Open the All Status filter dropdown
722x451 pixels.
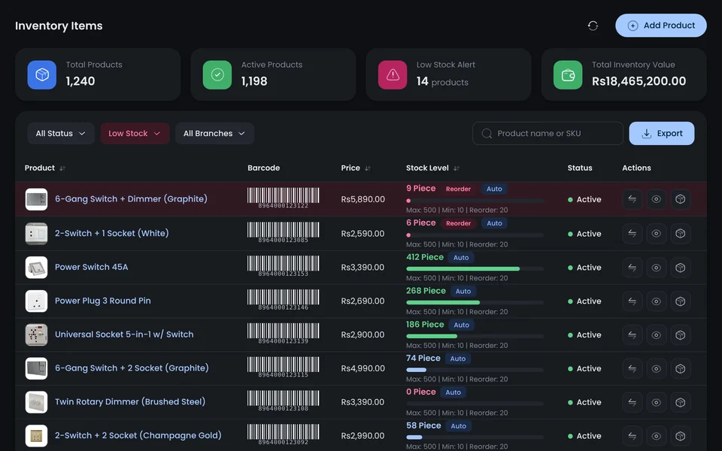61,134
